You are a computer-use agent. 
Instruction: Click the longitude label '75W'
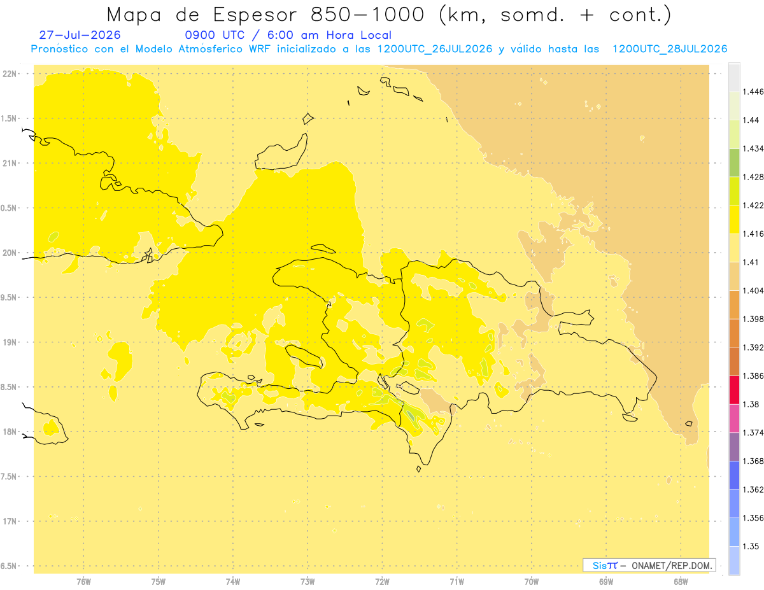pos(159,581)
